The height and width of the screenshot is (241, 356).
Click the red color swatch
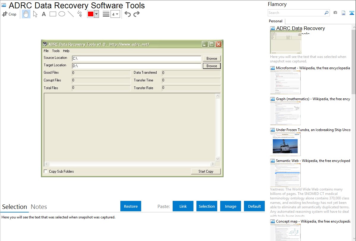point(91,14)
